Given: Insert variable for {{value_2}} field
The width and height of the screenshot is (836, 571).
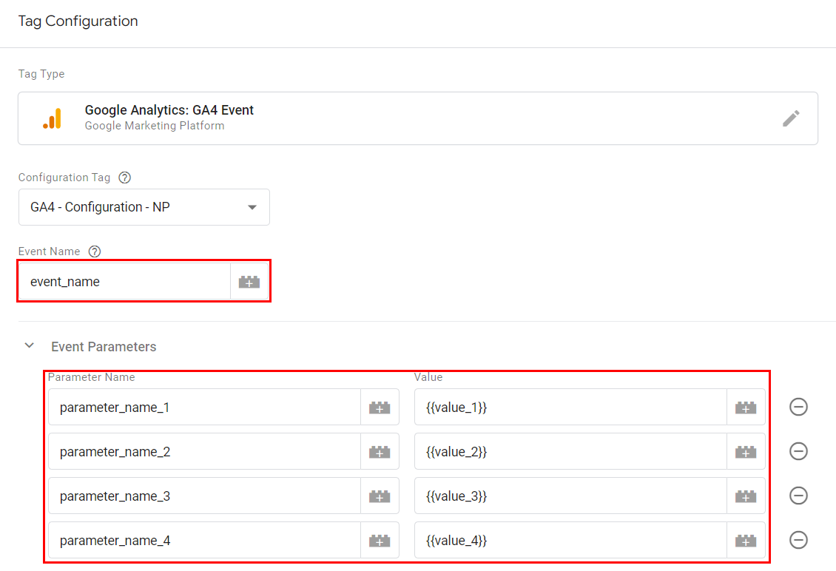Looking at the screenshot, I should pos(746,452).
